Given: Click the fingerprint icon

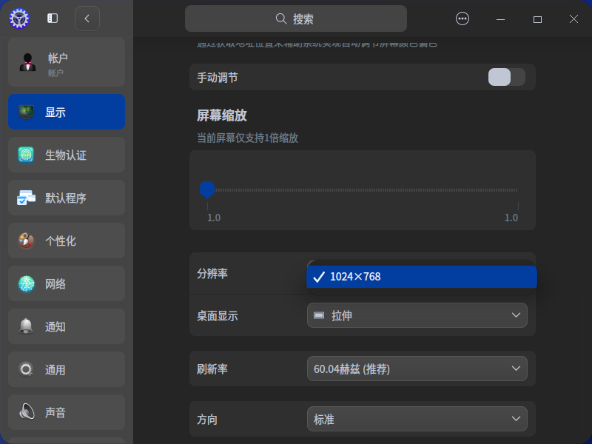Looking at the screenshot, I should click(26, 155).
